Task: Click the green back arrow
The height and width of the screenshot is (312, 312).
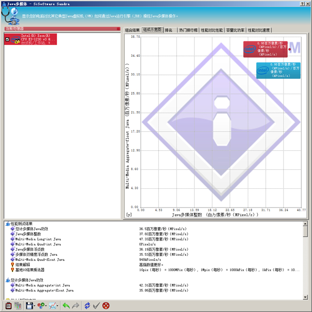Action: click(x=66, y=306)
